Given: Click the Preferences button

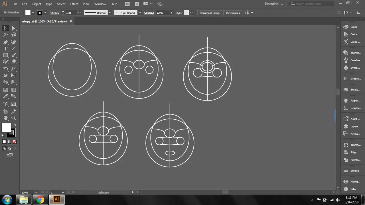Looking at the screenshot, I should tap(233, 13).
